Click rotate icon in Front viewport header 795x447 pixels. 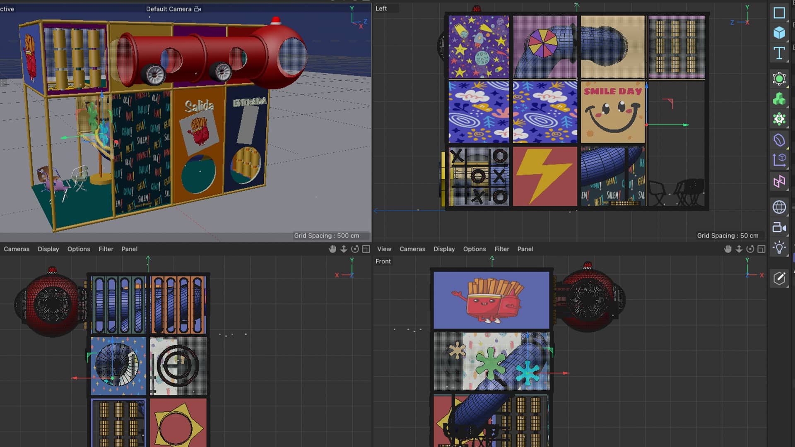tap(750, 249)
